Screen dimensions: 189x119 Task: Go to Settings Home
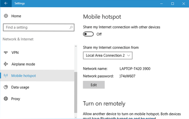click(x=16, y=16)
